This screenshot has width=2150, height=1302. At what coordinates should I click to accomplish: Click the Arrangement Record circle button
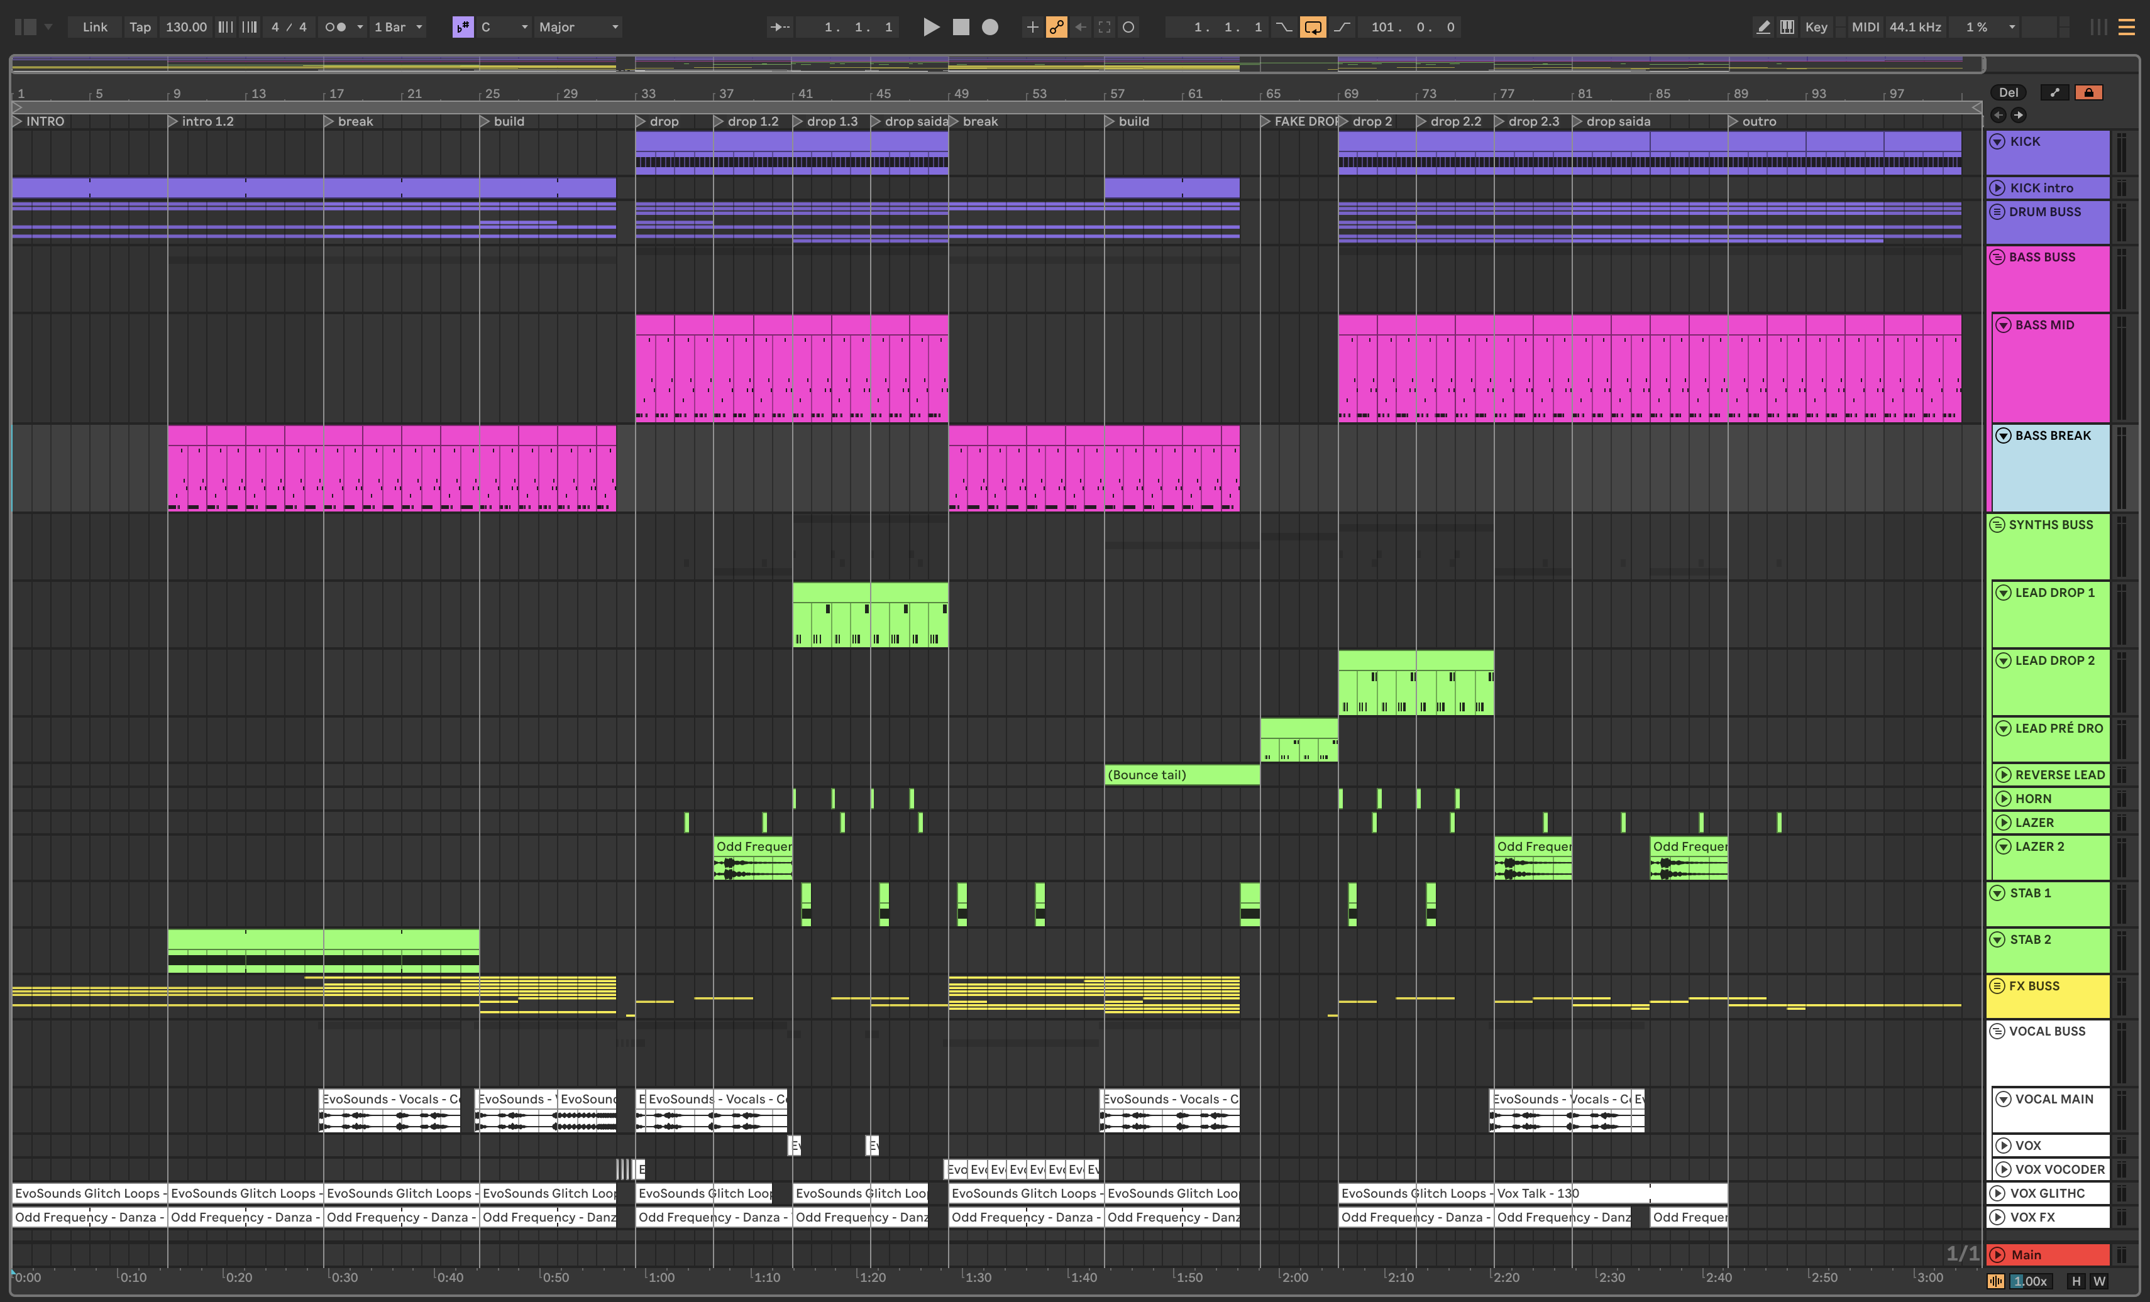990,27
